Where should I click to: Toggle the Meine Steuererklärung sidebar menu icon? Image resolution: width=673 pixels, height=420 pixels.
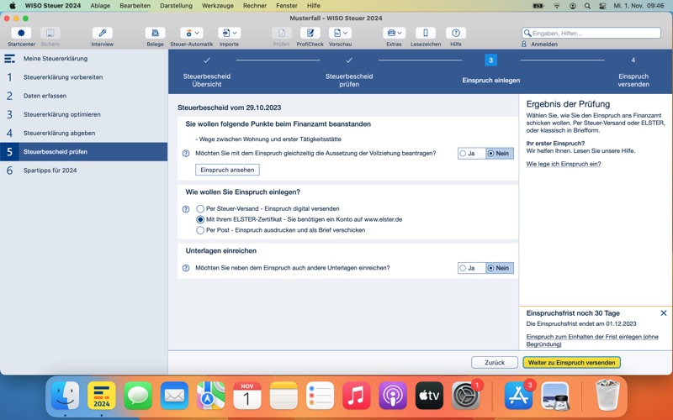9,59
